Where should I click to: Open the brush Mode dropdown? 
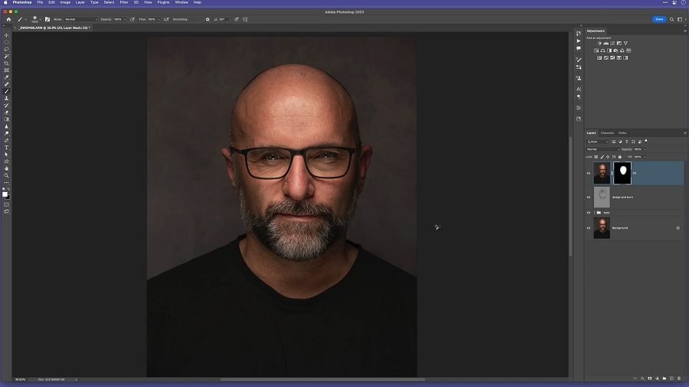81,19
